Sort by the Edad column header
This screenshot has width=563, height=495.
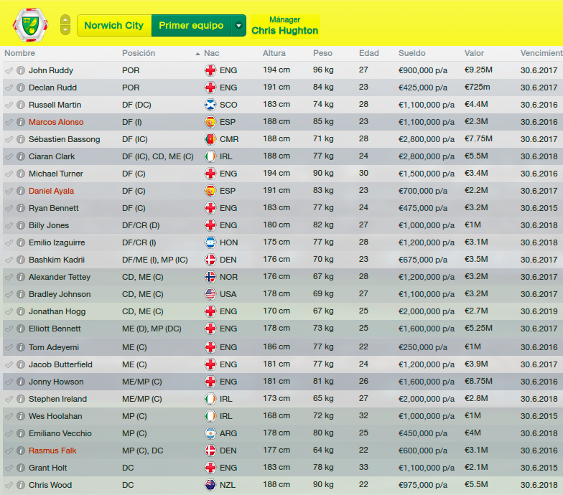369,53
